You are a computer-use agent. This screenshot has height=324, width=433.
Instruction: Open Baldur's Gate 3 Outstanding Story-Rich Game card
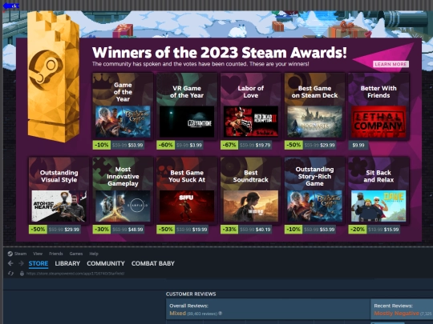[x=314, y=206]
